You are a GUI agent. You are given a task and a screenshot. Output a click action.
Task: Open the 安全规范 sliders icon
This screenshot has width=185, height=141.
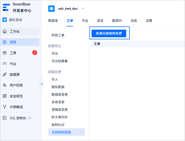pos(5,96)
